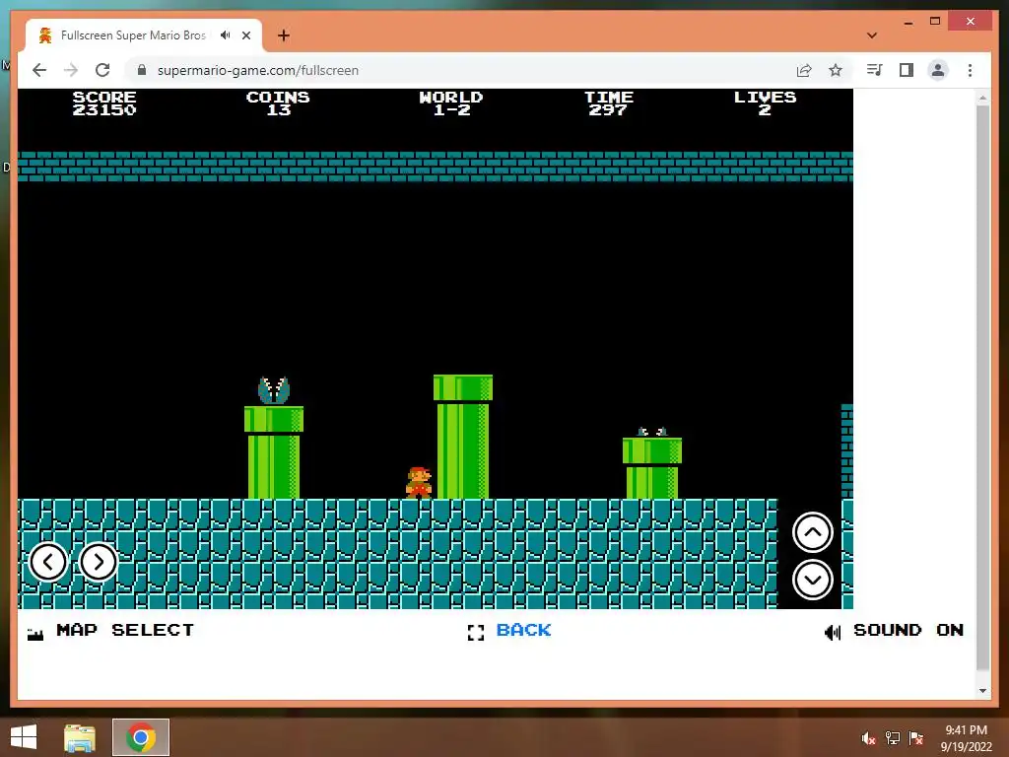Minimize the Chrome window
Image resolution: width=1009 pixels, height=757 pixels.
click(908, 22)
